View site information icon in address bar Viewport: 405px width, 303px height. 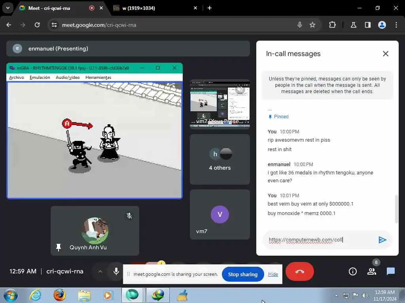(54, 25)
